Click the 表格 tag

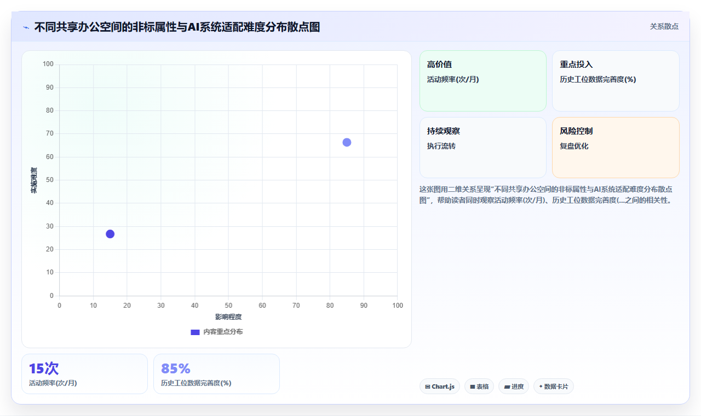point(479,386)
